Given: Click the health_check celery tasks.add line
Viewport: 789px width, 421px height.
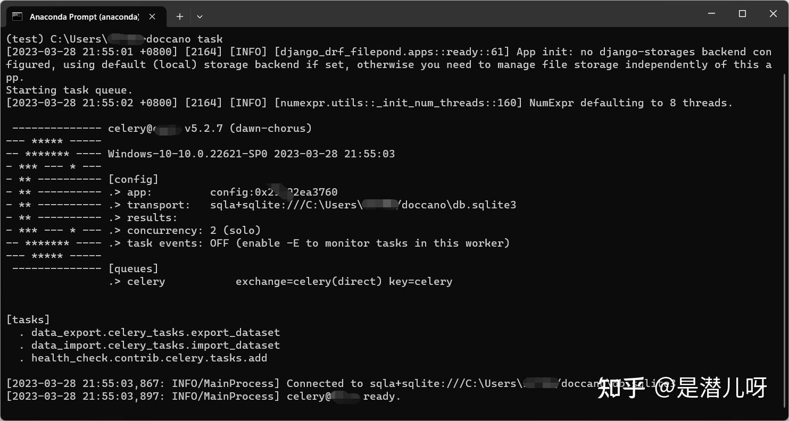Looking at the screenshot, I should coord(149,358).
